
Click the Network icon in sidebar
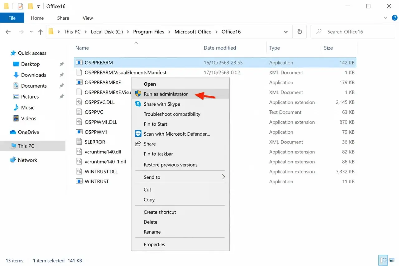point(13,160)
